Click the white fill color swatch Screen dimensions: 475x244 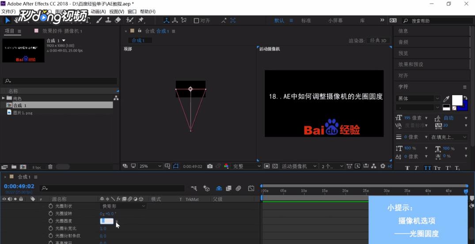[457, 100]
